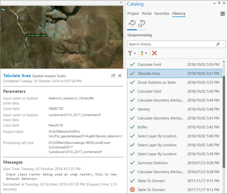
Task: Click failed status icon of Table To Domain
Action: click(x=132, y=189)
